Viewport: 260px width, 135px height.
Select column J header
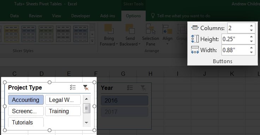pos(205,74)
